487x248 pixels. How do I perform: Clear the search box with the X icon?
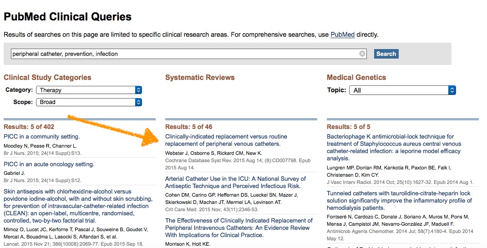(362, 54)
